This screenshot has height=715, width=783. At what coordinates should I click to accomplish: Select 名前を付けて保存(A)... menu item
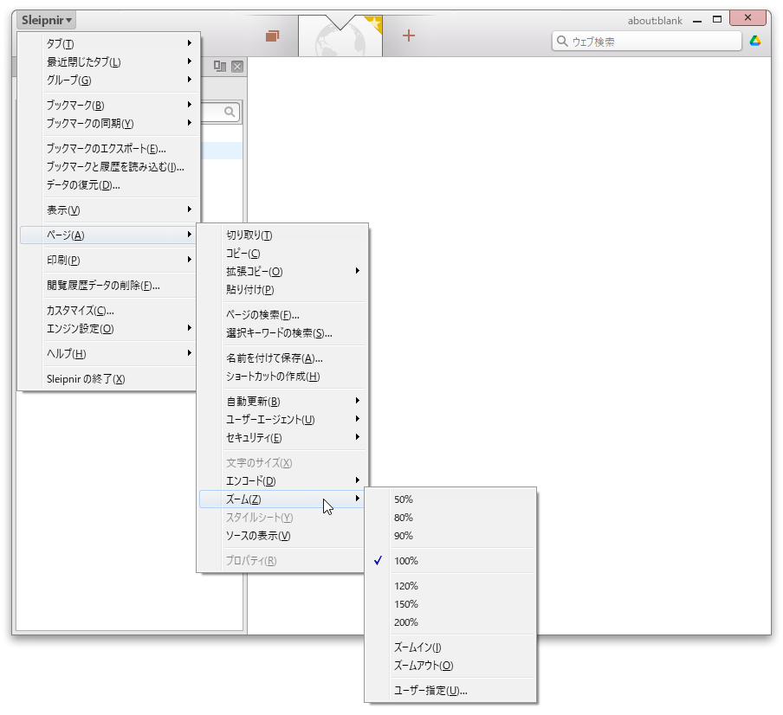(282, 358)
